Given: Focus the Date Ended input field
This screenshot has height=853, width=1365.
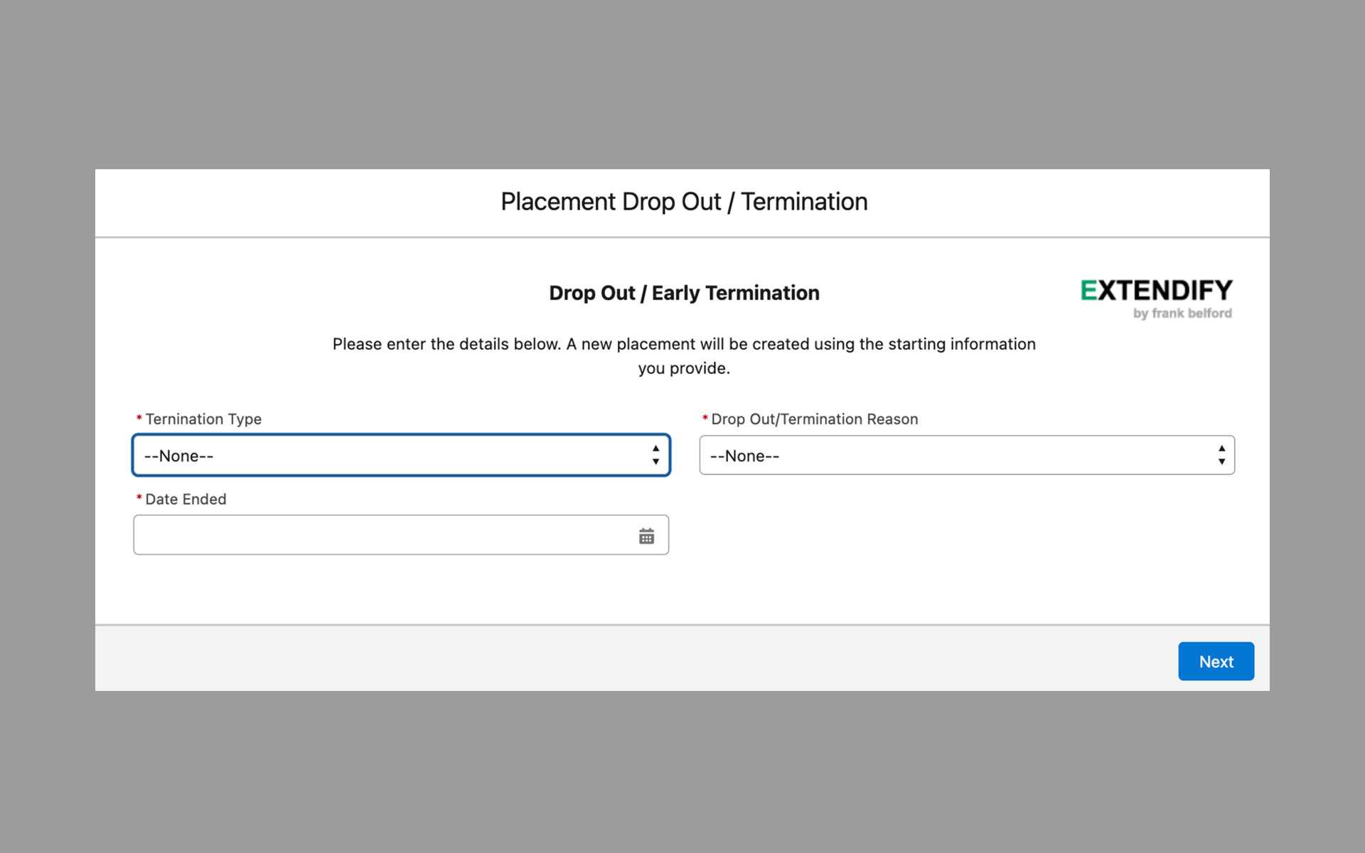Looking at the screenshot, I should click(384, 535).
